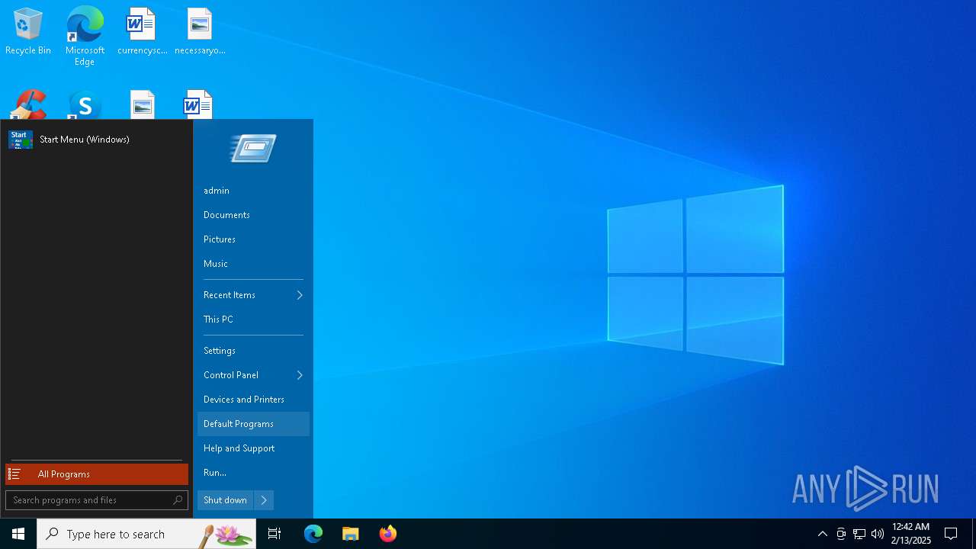Open the Run... dialog entry
This screenshot has width=976, height=549.
click(253, 473)
